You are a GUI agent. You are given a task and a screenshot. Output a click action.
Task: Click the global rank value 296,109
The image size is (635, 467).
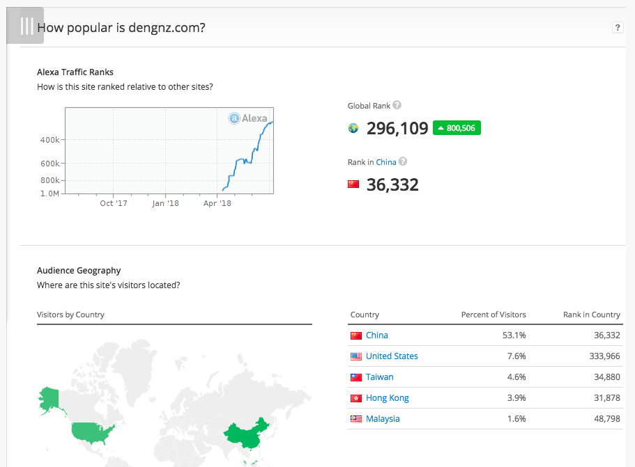(397, 128)
